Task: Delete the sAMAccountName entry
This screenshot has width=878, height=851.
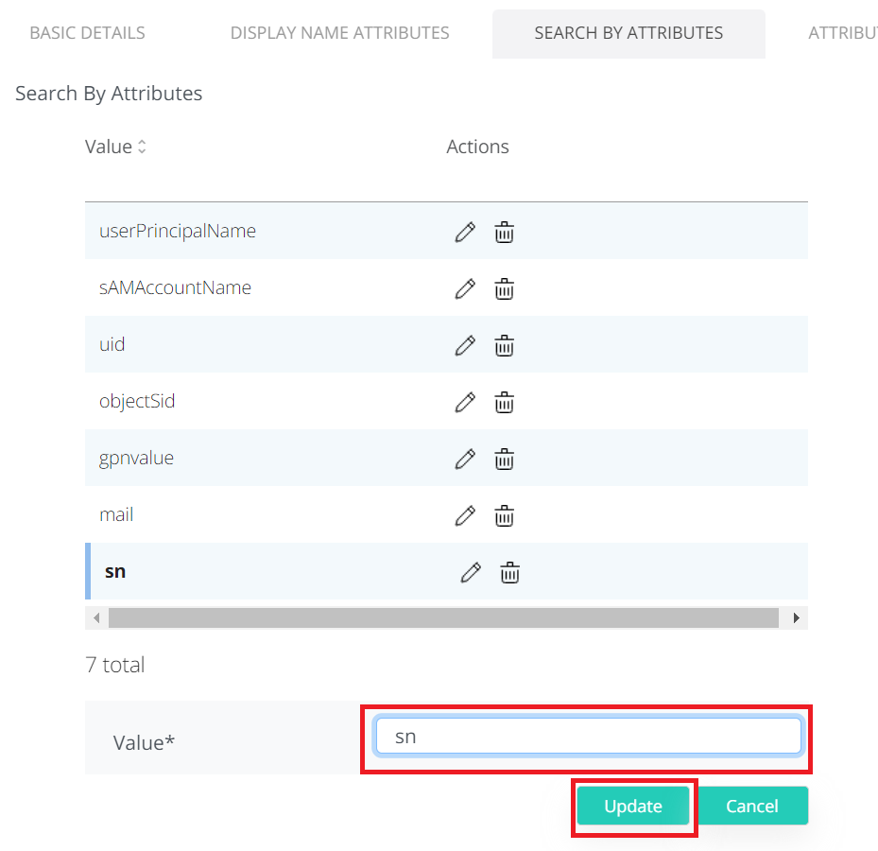Action: coord(505,288)
